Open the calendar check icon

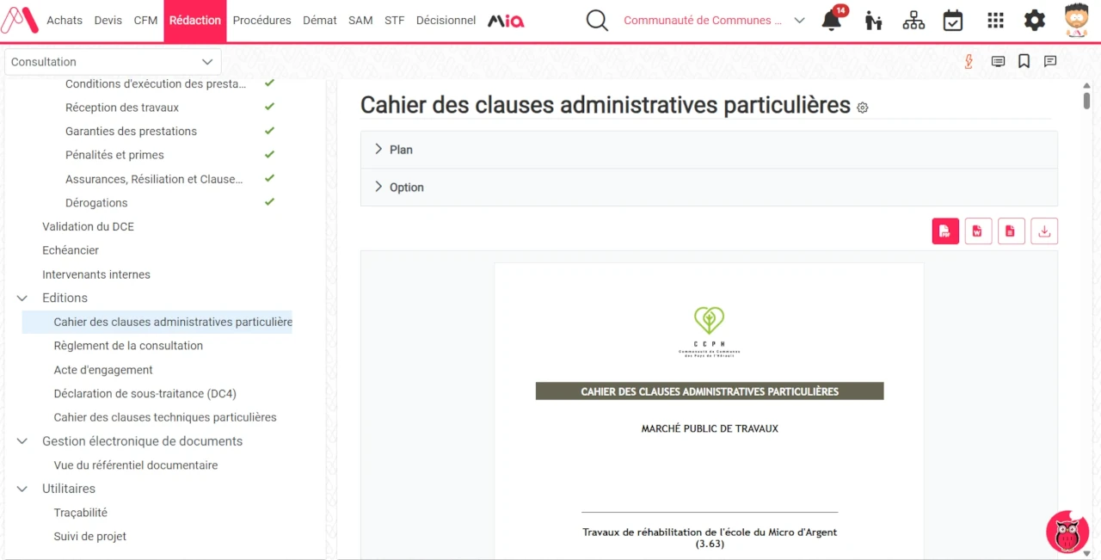click(953, 21)
